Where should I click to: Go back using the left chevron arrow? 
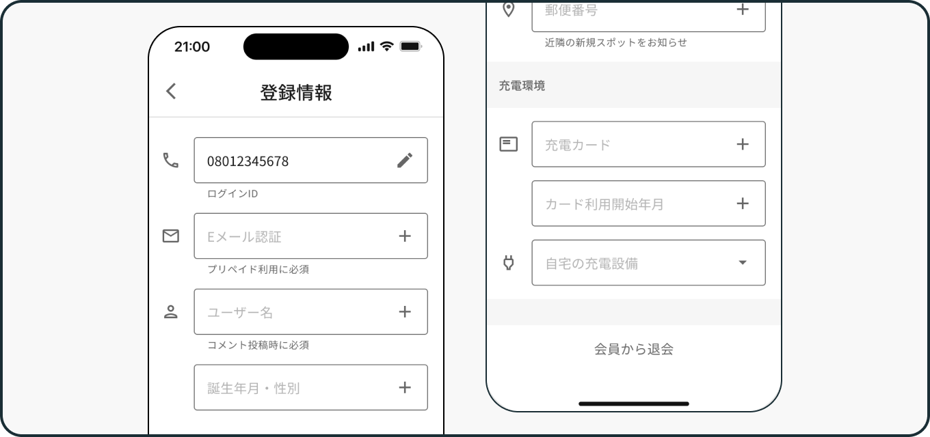[x=171, y=91]
